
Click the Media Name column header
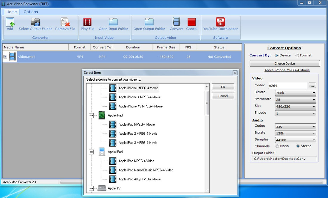pos(35,47)
